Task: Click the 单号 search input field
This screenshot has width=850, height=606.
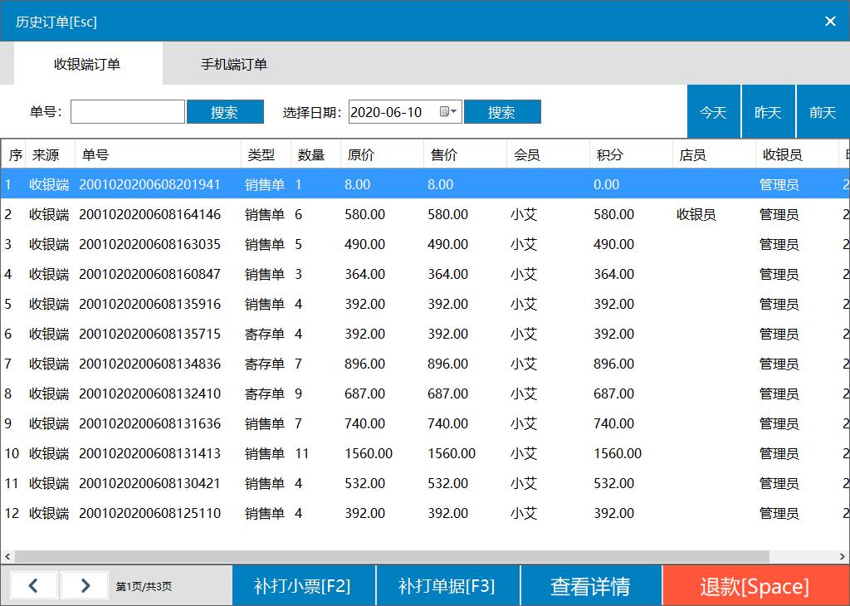Action: click(128, 112)
